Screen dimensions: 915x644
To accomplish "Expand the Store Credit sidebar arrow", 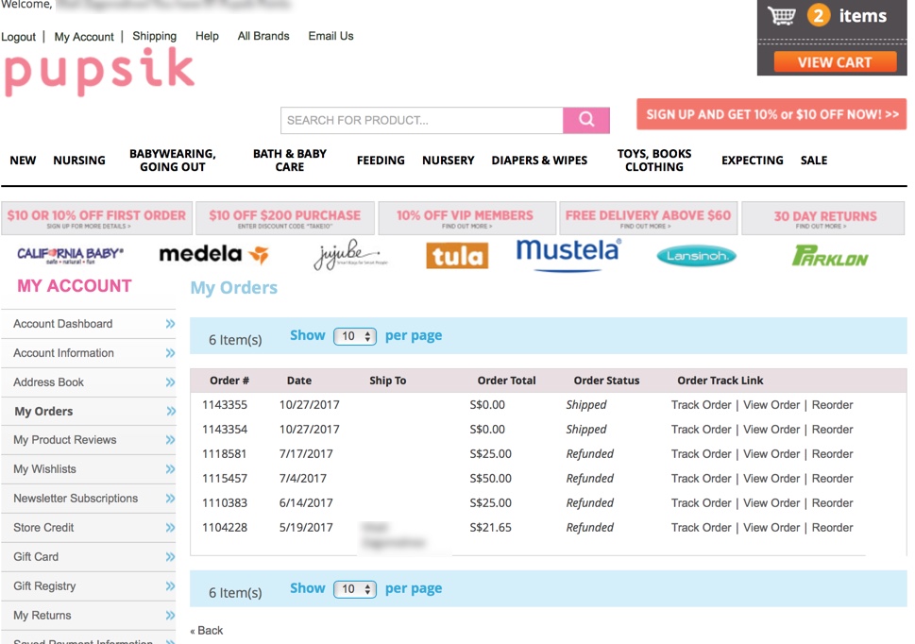I will (170, 528).
